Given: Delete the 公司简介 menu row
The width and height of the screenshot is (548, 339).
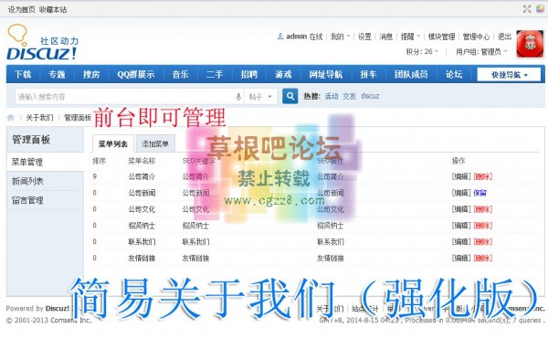Looking at the screenshot, I should (x=482, y=176).
